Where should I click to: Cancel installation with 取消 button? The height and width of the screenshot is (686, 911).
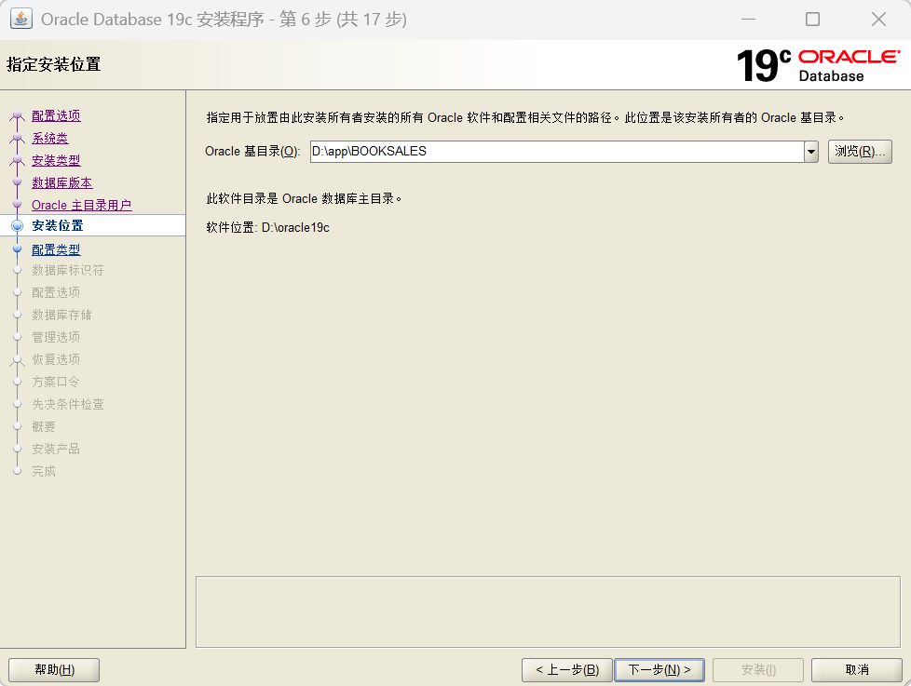856,670
